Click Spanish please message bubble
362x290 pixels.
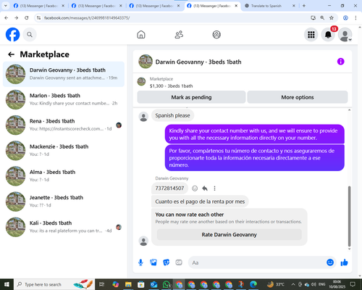(172, 115)
